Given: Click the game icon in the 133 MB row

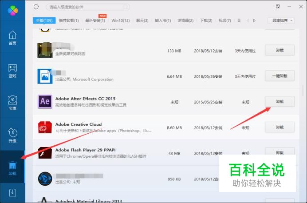Looking at the screenshot, I should tap(45, 50).
